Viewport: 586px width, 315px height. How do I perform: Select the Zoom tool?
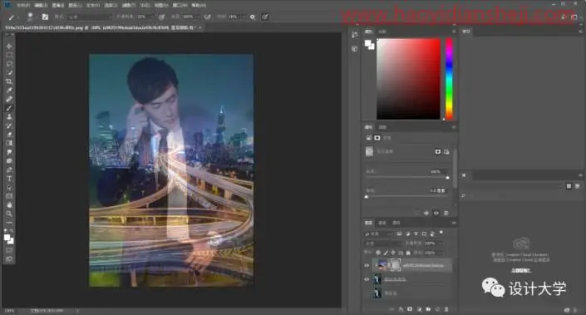click(9, 214)
